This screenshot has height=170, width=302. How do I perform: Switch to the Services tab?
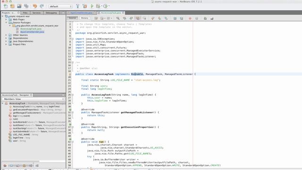tap(36, 13)
